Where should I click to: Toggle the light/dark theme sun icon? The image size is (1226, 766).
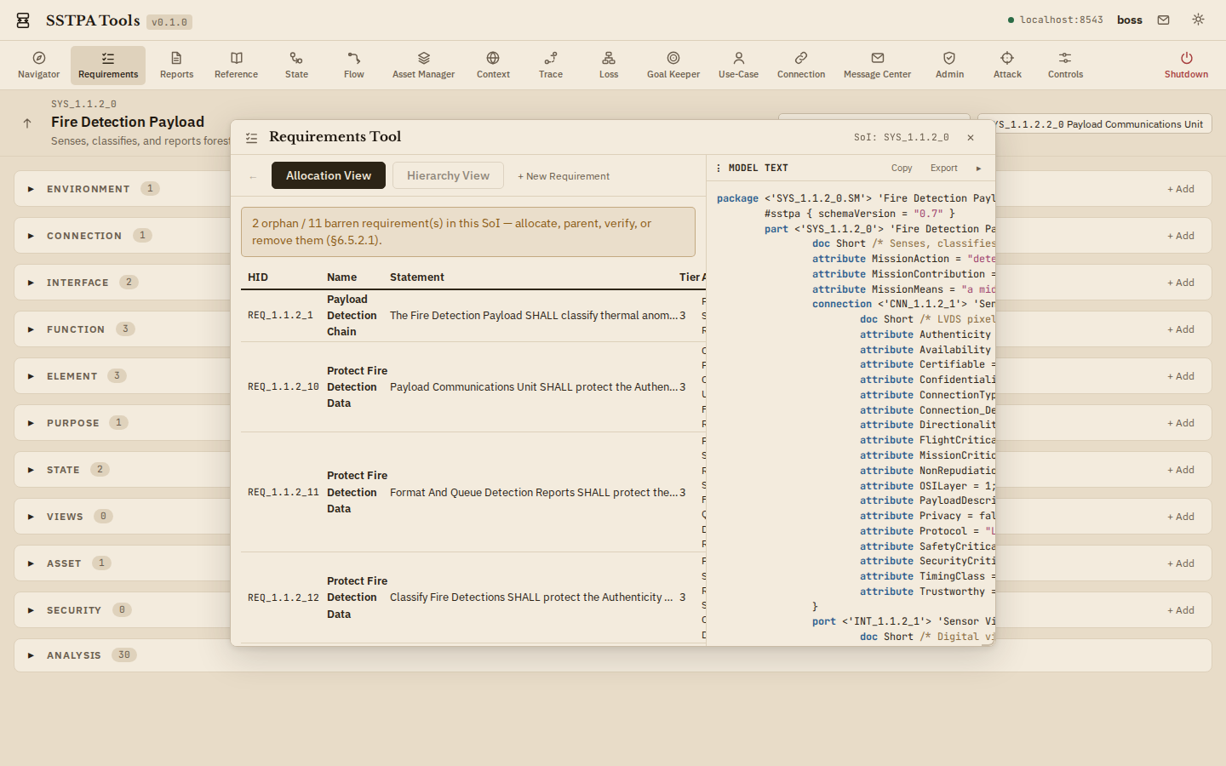1198,20
